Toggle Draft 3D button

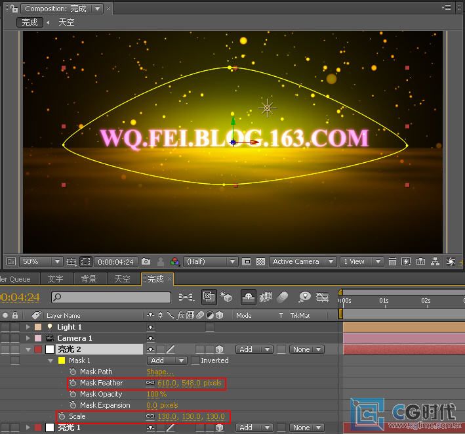pos(226,297)
